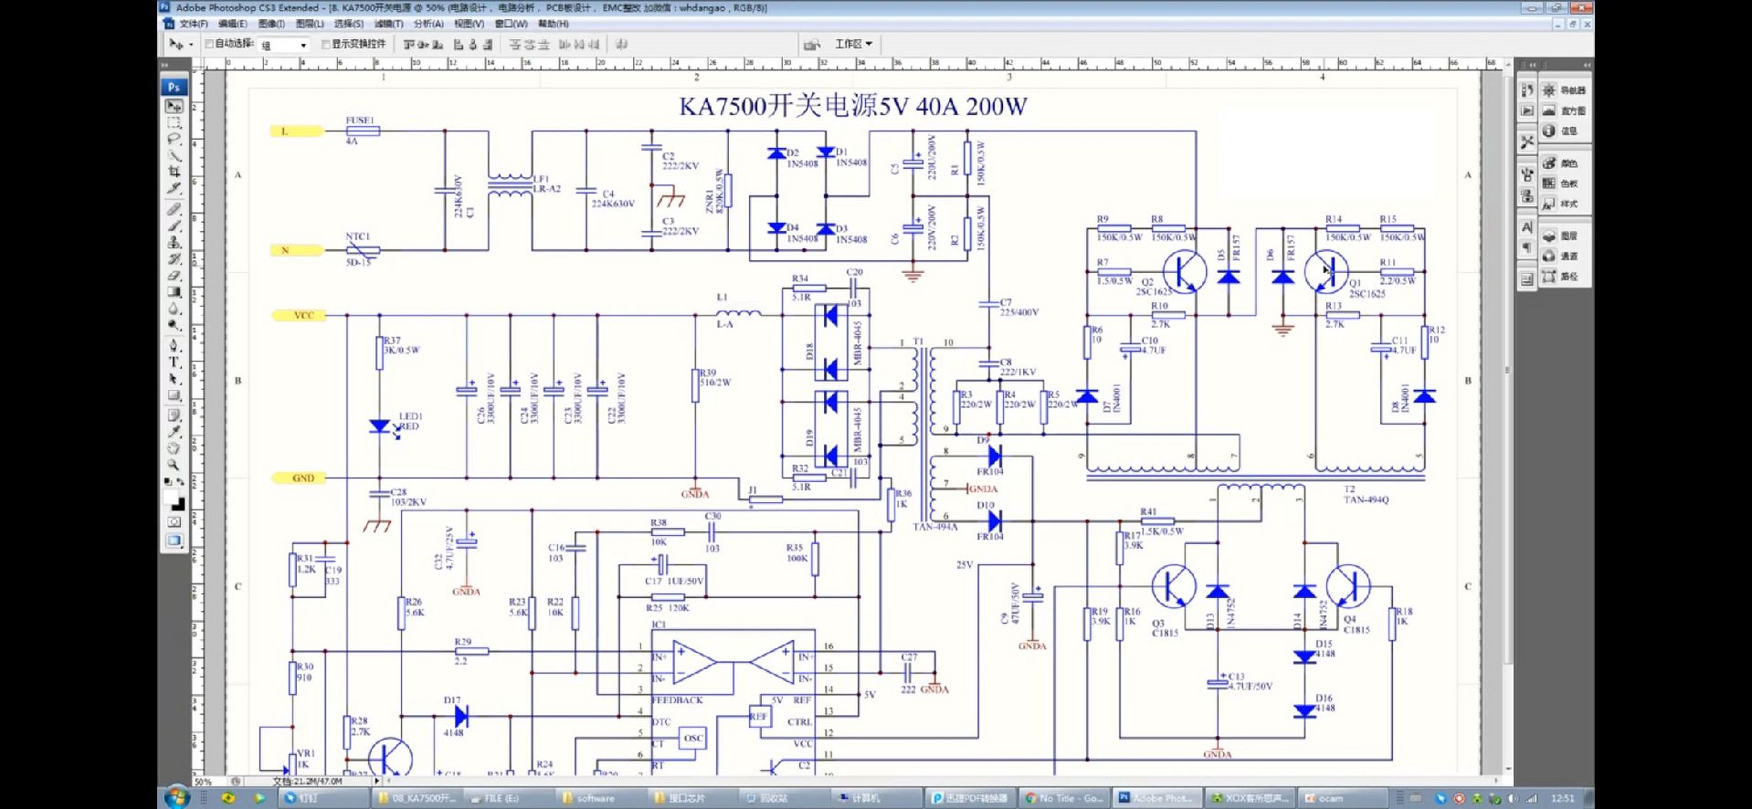The height and width of the screenshot is (809, 1752).
Task: Open the Character panel icon
Action: pyautogui.click(x=1527, y=228)
